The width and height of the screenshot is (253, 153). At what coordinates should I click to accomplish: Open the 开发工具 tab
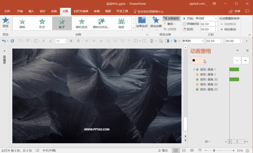[x=122, y=11]
